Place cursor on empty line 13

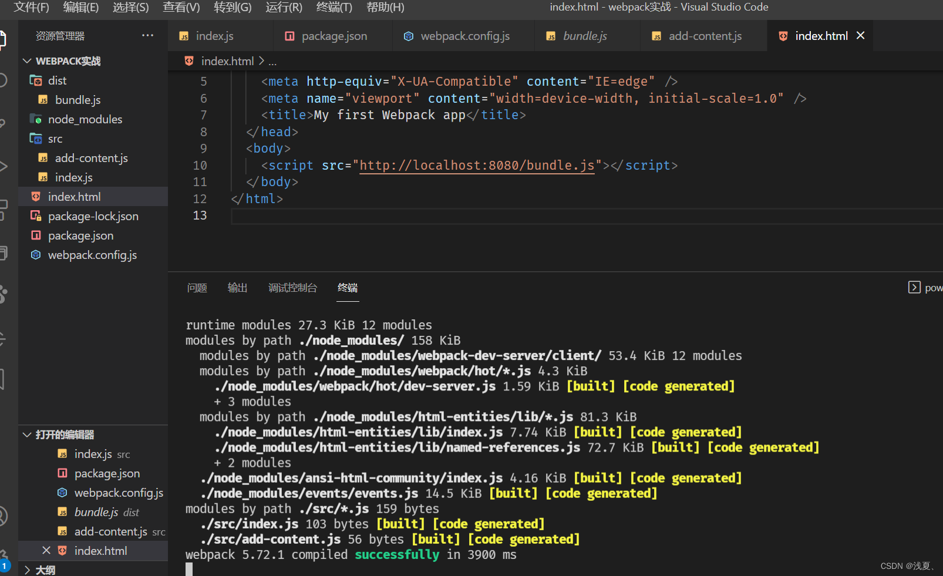pos(586,215)
